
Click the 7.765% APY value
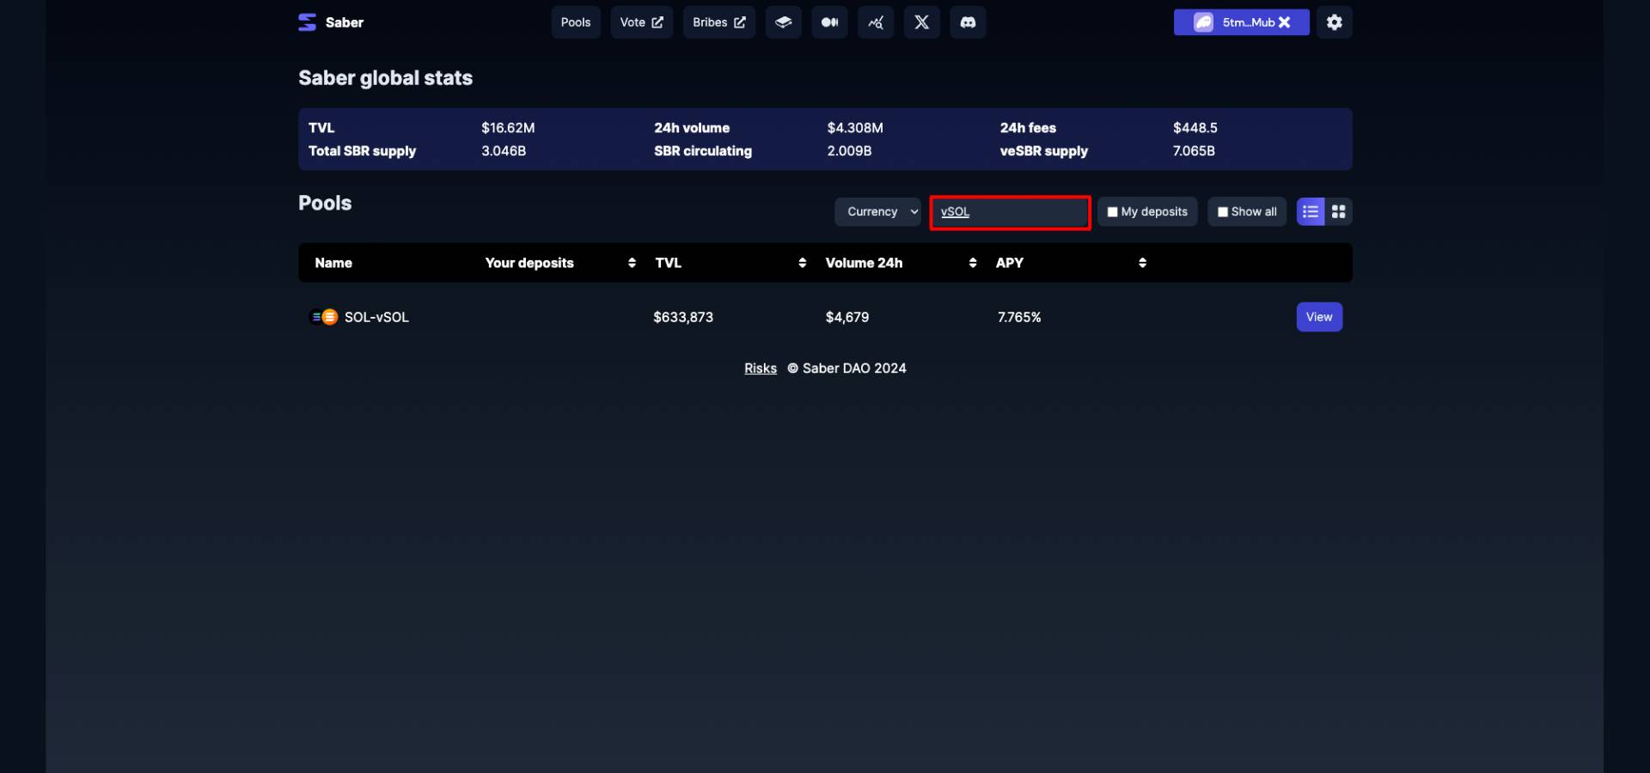(1019, 317)
